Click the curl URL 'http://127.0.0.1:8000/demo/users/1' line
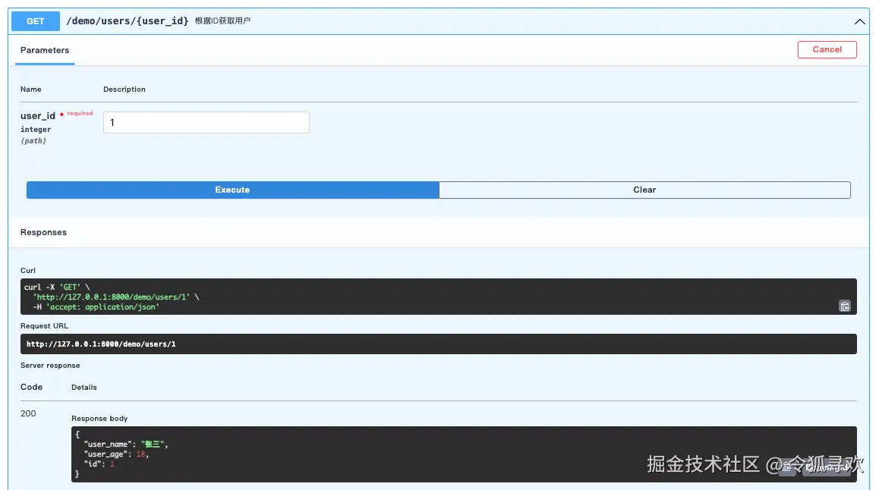 tap(116, 297)
